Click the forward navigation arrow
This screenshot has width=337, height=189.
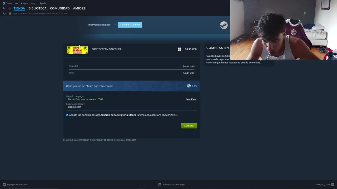click(x=9, y=8)
